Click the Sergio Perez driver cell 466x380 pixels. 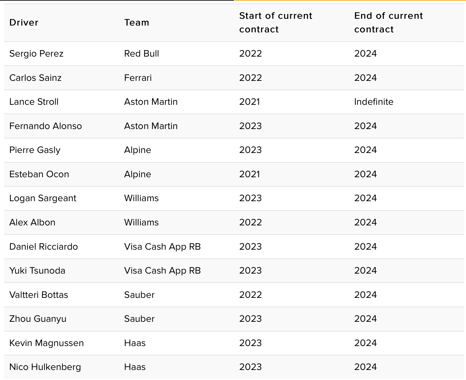pos(36,53)
